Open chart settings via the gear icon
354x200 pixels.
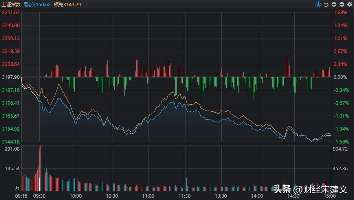350,4
